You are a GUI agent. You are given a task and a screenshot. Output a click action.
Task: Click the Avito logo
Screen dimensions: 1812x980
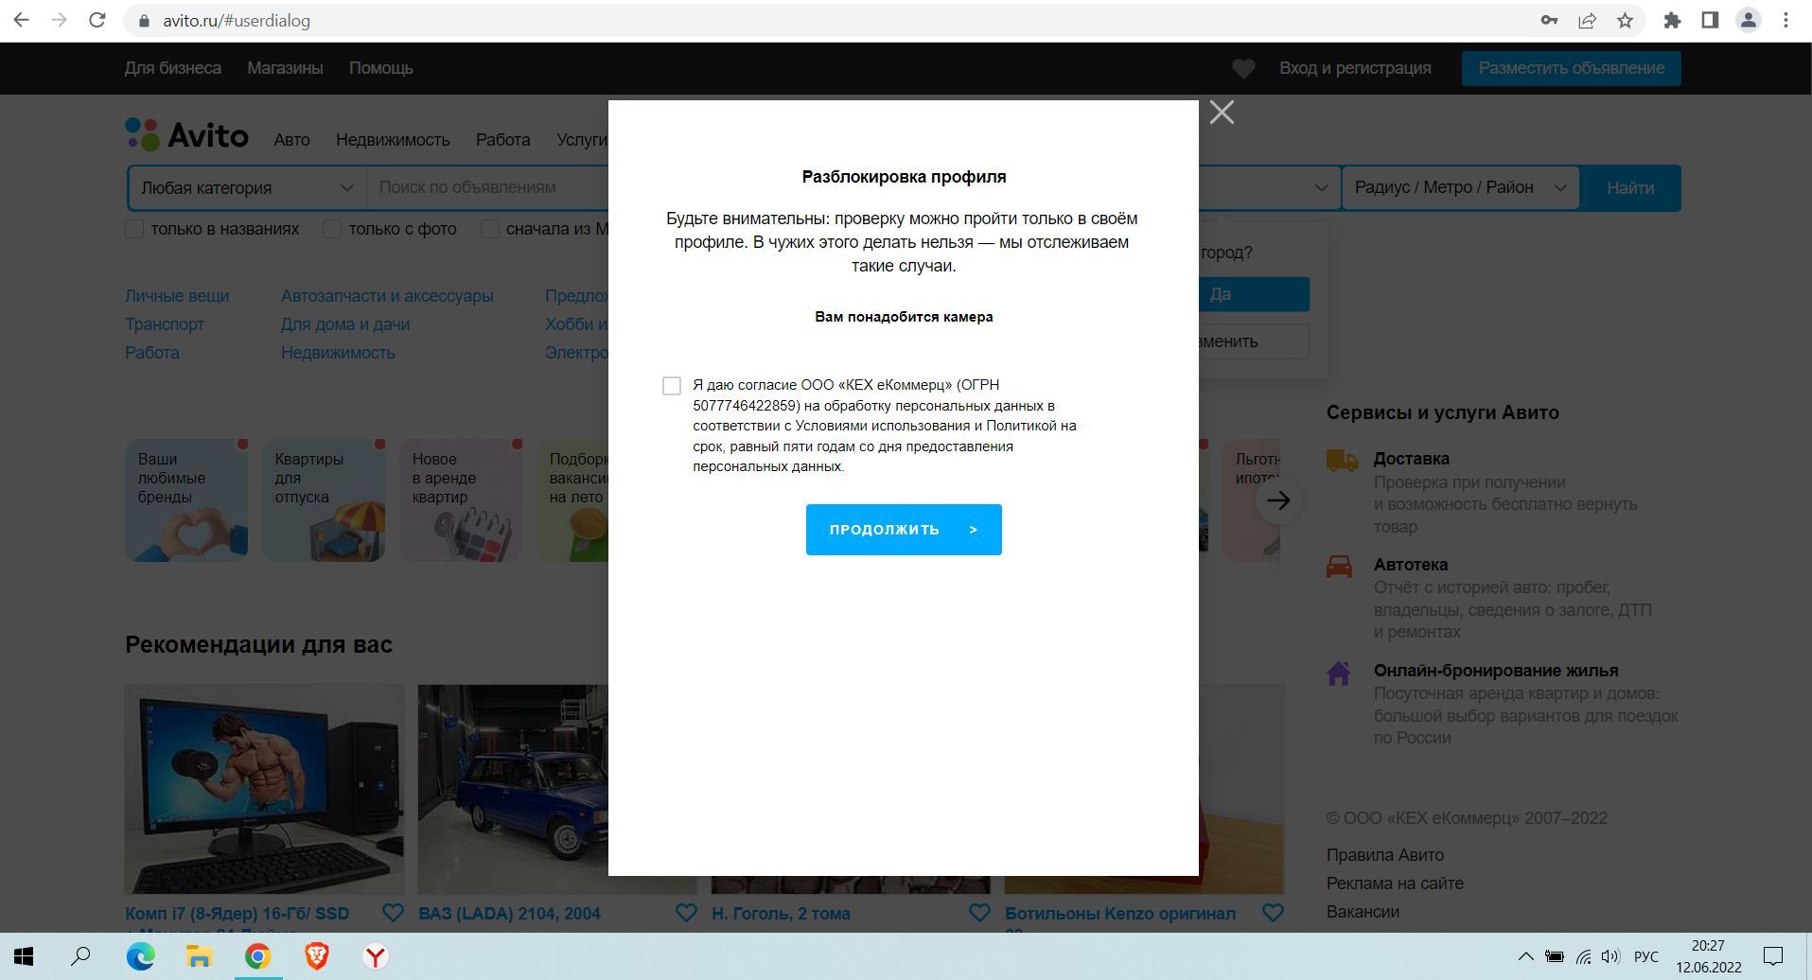[x=186, y=134]
